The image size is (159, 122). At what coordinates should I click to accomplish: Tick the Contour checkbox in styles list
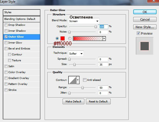click(9, 54)
